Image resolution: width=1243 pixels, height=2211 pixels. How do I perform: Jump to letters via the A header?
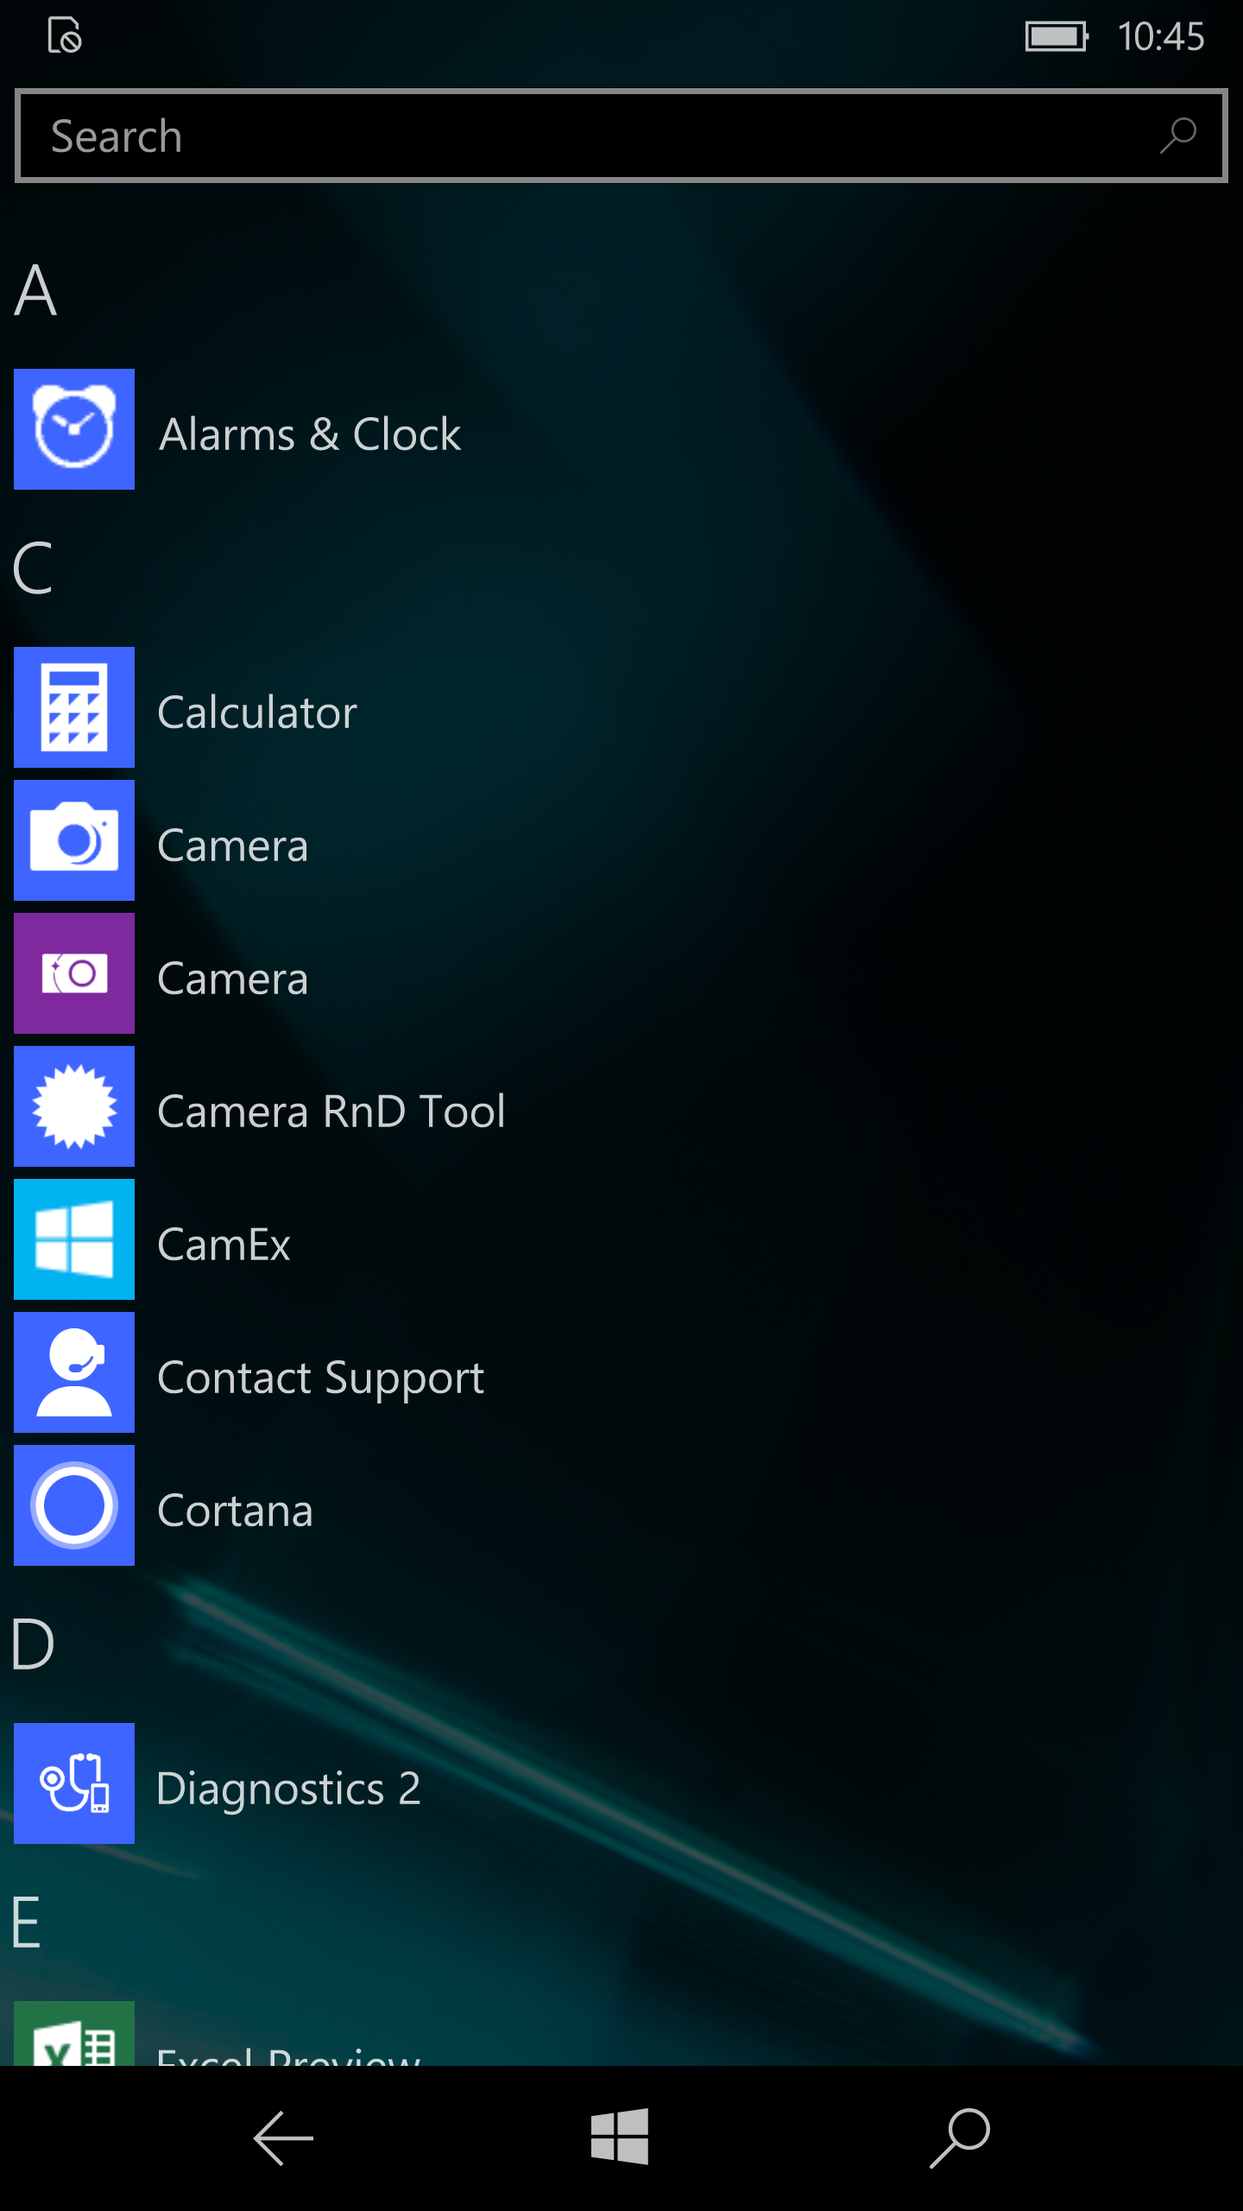35,291
